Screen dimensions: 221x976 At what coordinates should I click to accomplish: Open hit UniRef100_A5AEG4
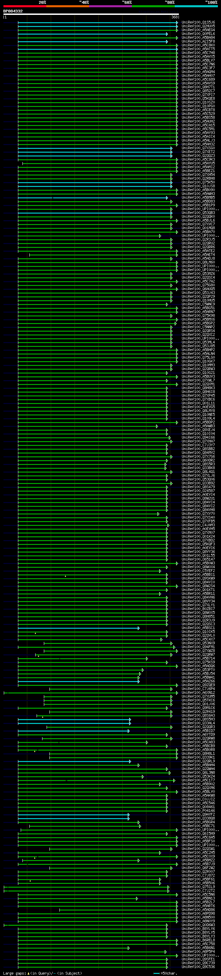pos(198,30)
